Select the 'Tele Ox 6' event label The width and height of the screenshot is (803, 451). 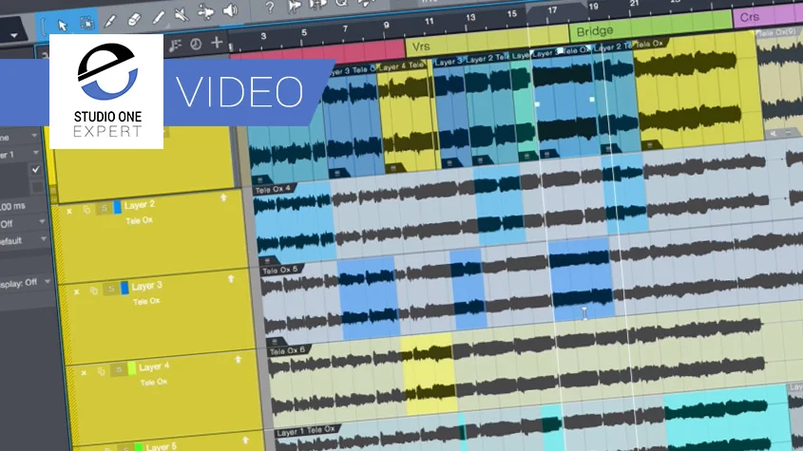click(x=287, y=350)
